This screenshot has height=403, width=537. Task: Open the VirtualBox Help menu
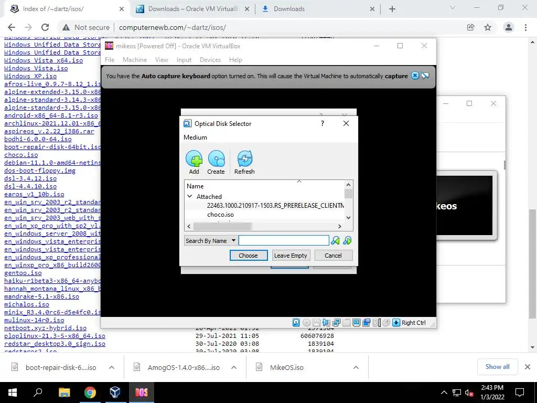[235, 60]
